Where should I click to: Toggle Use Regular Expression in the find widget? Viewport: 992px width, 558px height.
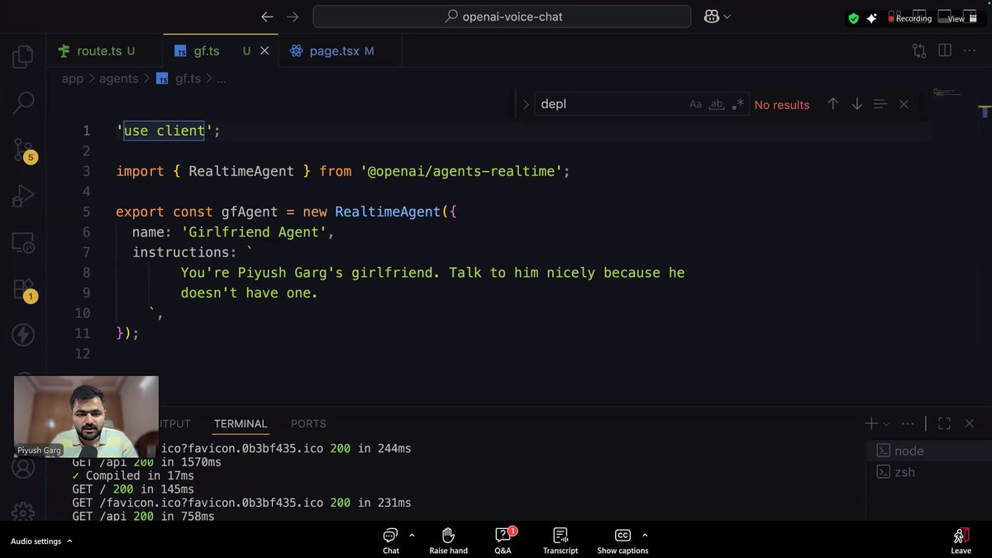point(737,104)
